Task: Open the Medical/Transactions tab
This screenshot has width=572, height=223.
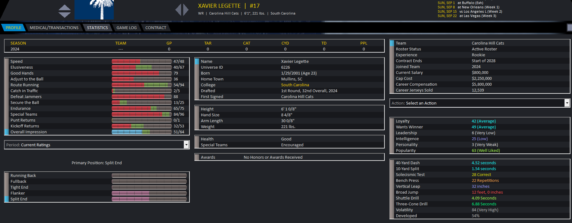Action: click(54, 28)
